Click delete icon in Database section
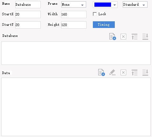Viewport: 152px width, 137px height. point(123,37)
